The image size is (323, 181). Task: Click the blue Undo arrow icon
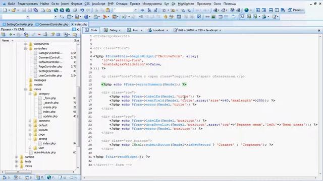tap(82, 10)
